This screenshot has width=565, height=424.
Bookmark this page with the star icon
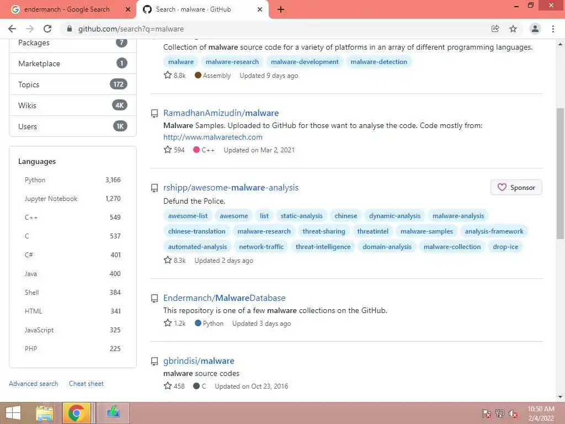coord(513,29)
